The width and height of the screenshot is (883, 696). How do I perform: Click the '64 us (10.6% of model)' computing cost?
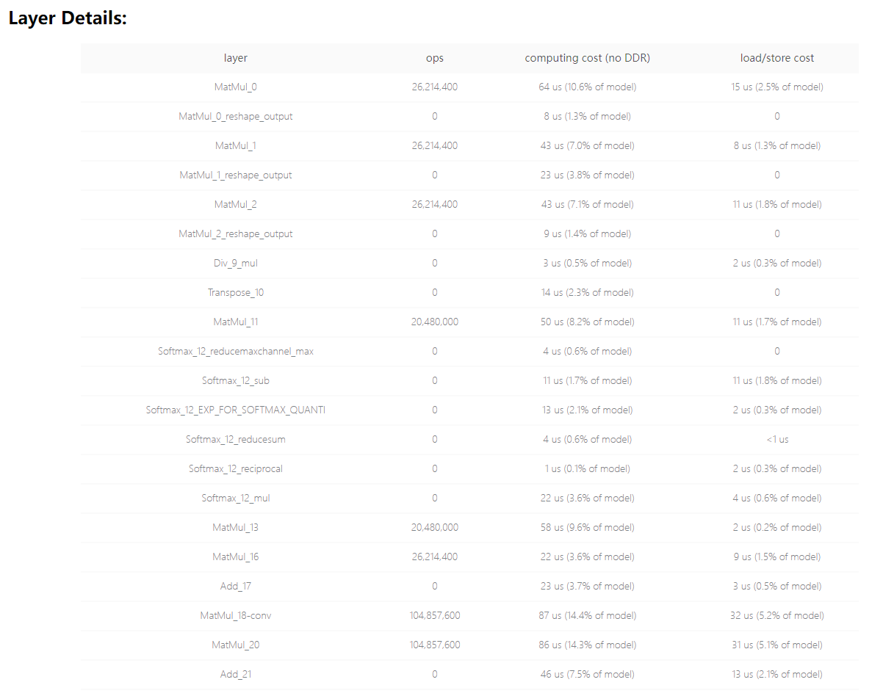(587, 87)
